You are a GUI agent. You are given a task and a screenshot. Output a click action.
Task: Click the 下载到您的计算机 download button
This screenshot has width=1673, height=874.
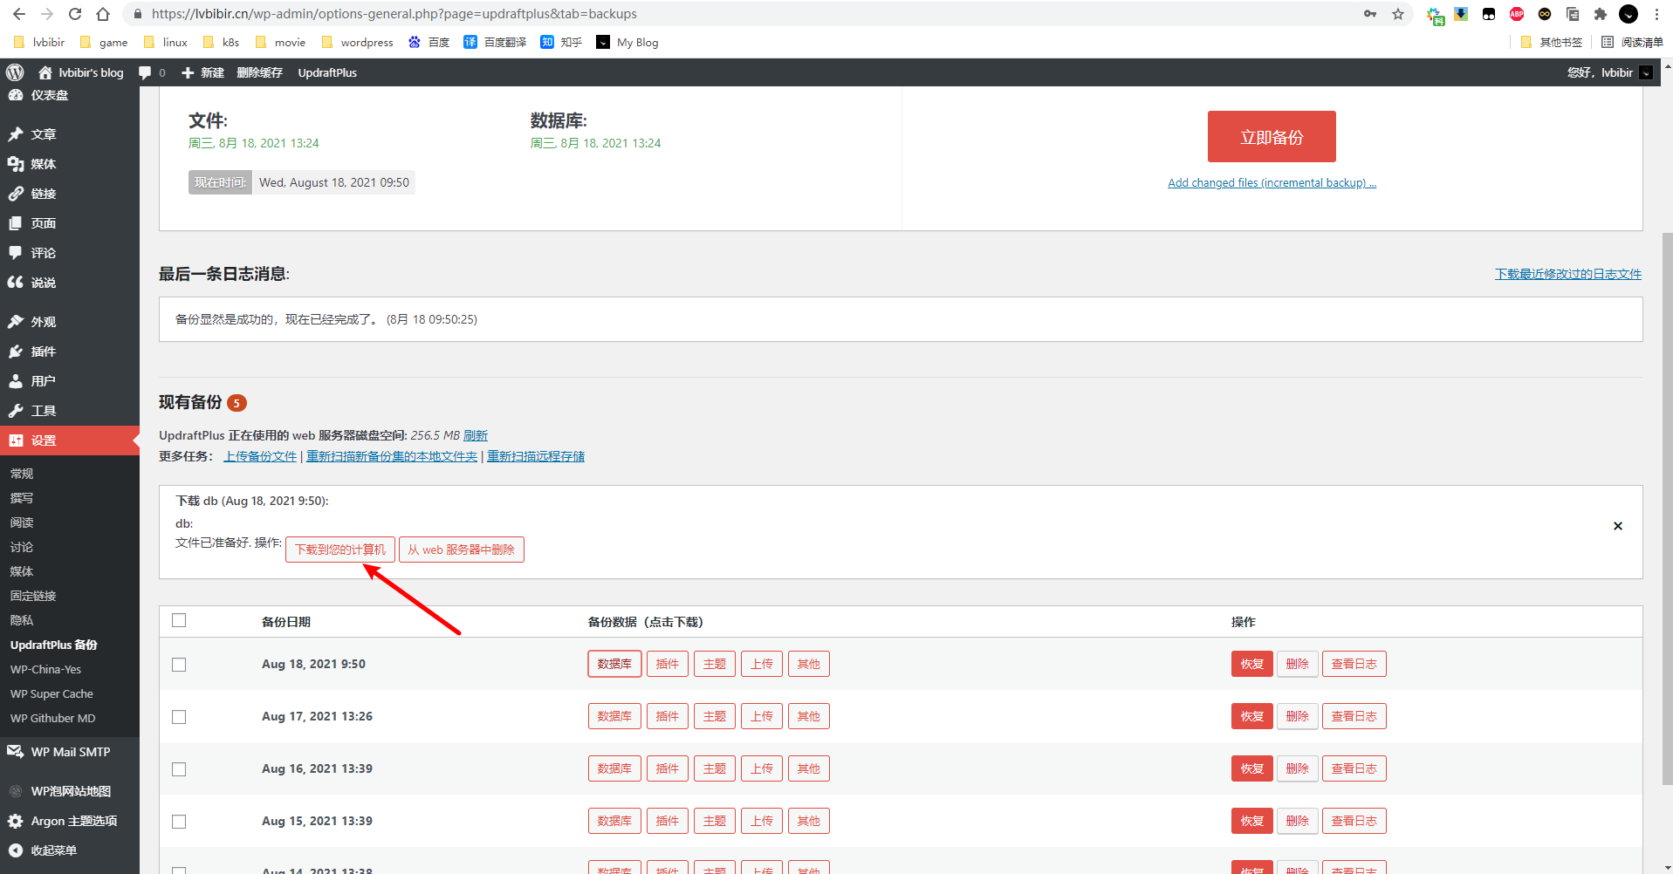339,550
